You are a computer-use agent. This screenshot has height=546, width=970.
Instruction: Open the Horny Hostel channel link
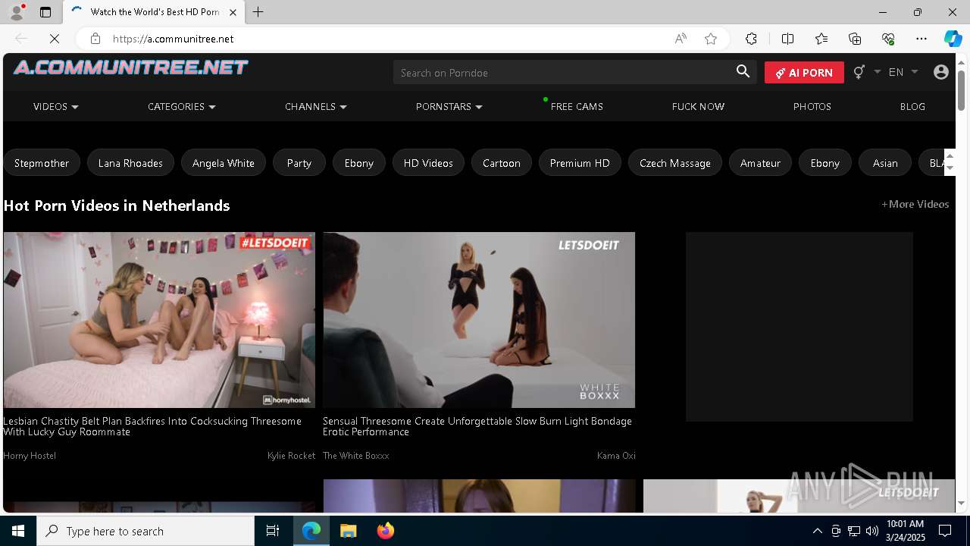(30, 456)
